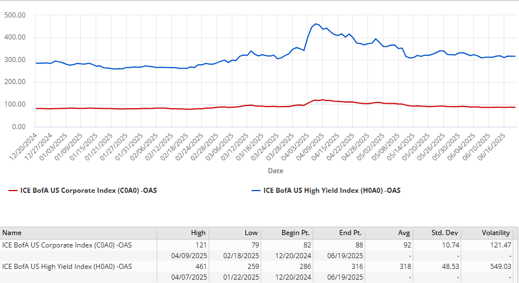Viewport: 519px width, 283px height.
Task: Click the 300.00 y-axis label
Action: 15,60
